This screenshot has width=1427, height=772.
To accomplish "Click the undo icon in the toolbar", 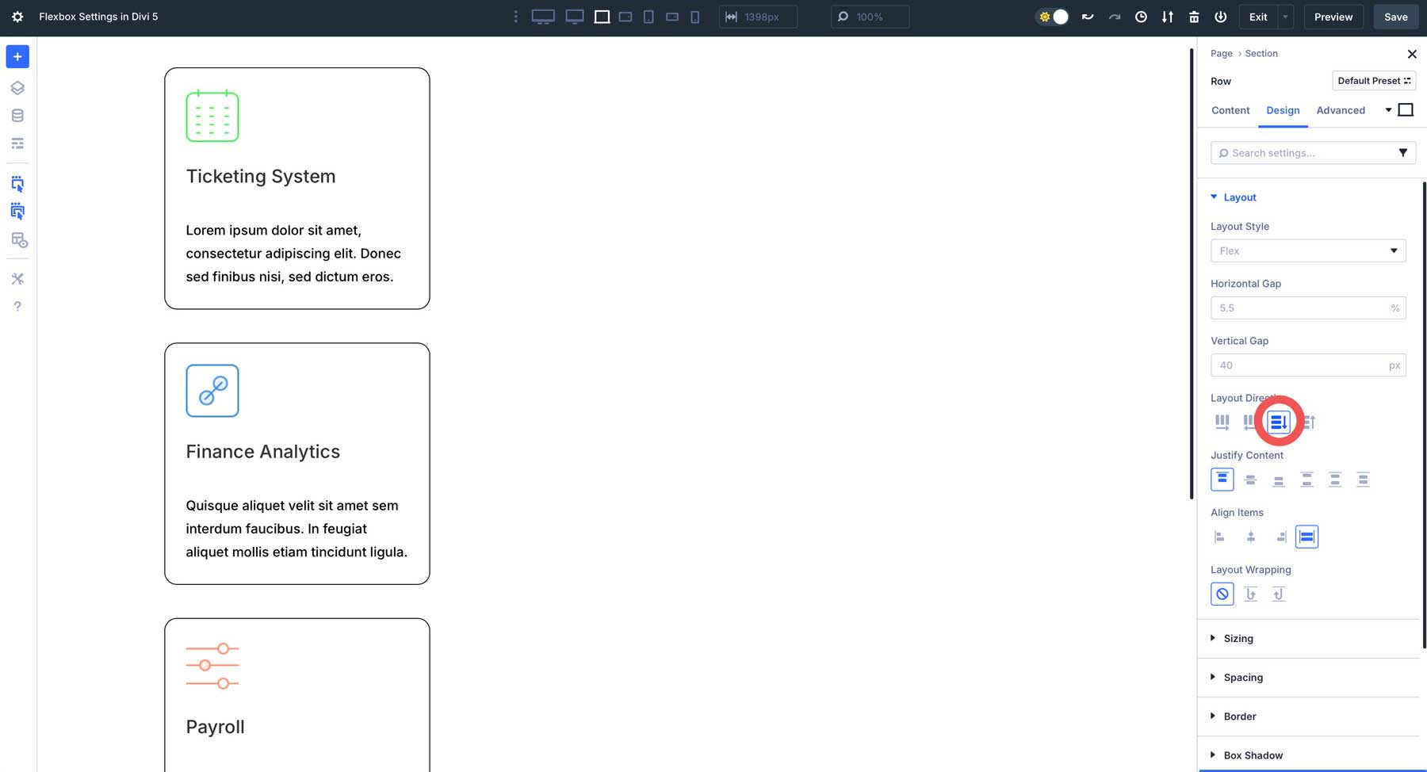I will coord(1087,16).
